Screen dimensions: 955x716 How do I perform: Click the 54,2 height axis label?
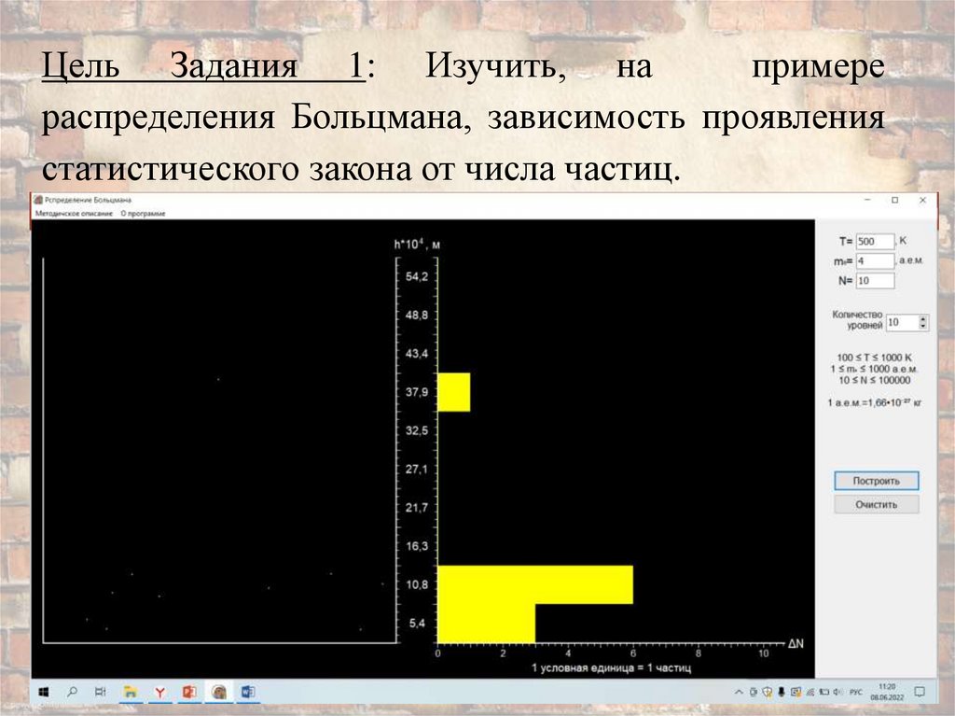[x=417, y=277]
